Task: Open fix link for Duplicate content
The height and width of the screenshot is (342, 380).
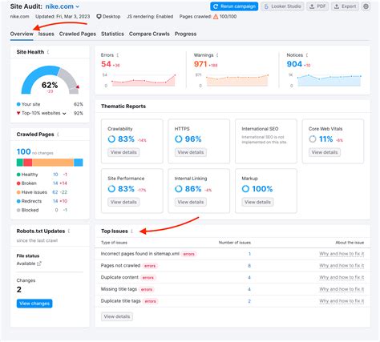Action: [342, 277]
